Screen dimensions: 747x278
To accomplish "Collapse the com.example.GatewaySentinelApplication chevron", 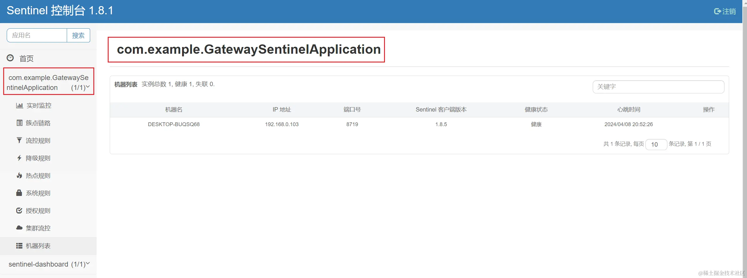I will 88,86.
